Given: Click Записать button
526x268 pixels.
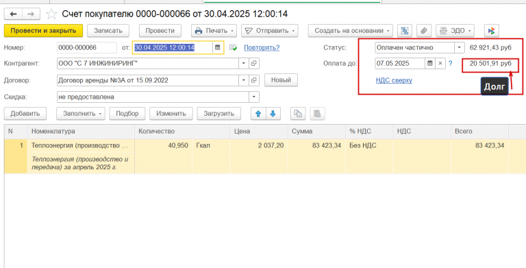Looking at the screenshot, I should point(108,31).
